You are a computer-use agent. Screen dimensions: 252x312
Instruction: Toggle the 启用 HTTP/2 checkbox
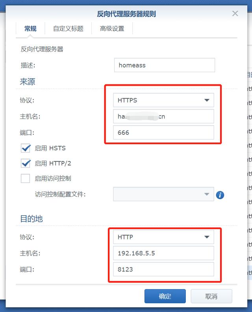[26, 164]
